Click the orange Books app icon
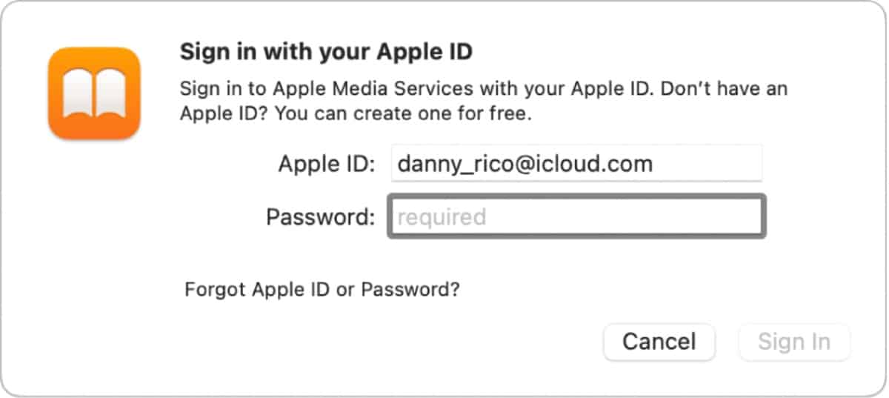 tap(93, 93)
